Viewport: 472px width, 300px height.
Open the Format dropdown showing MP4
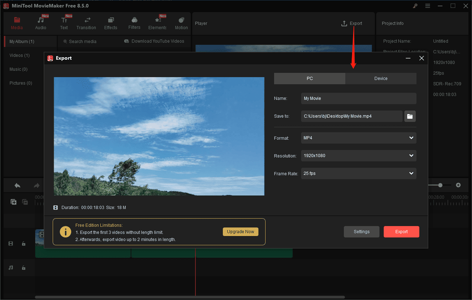click(x=358, y=138)
